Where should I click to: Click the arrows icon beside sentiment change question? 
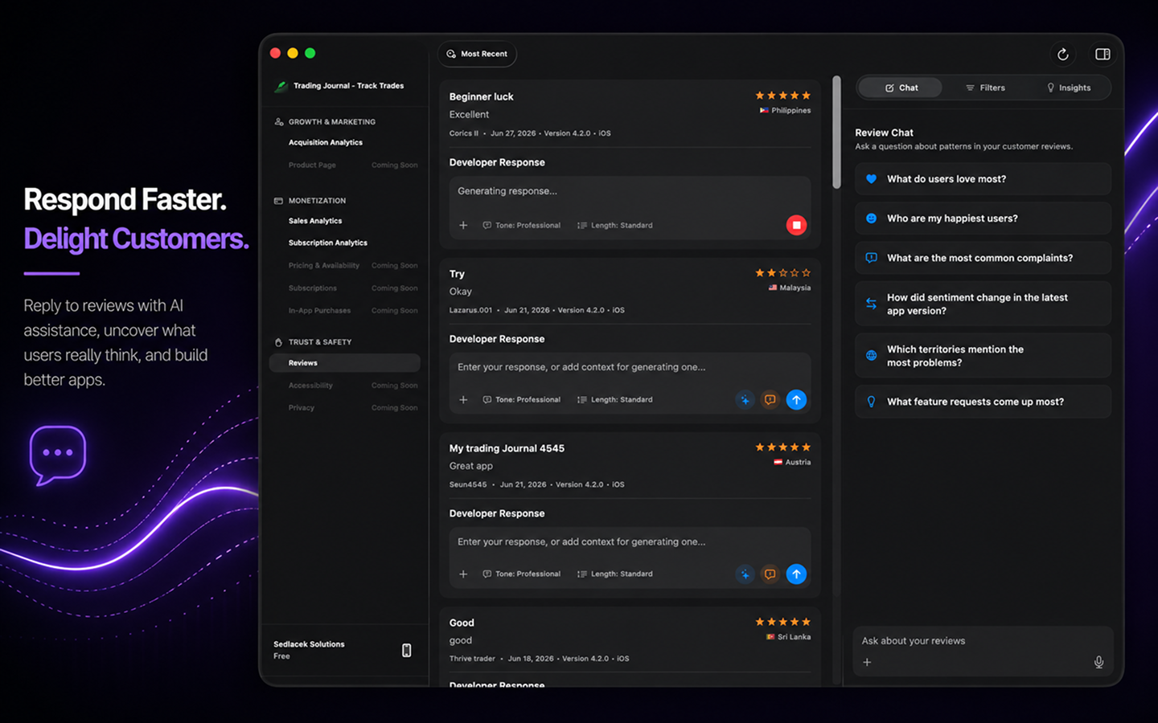(x=871, y=304)
